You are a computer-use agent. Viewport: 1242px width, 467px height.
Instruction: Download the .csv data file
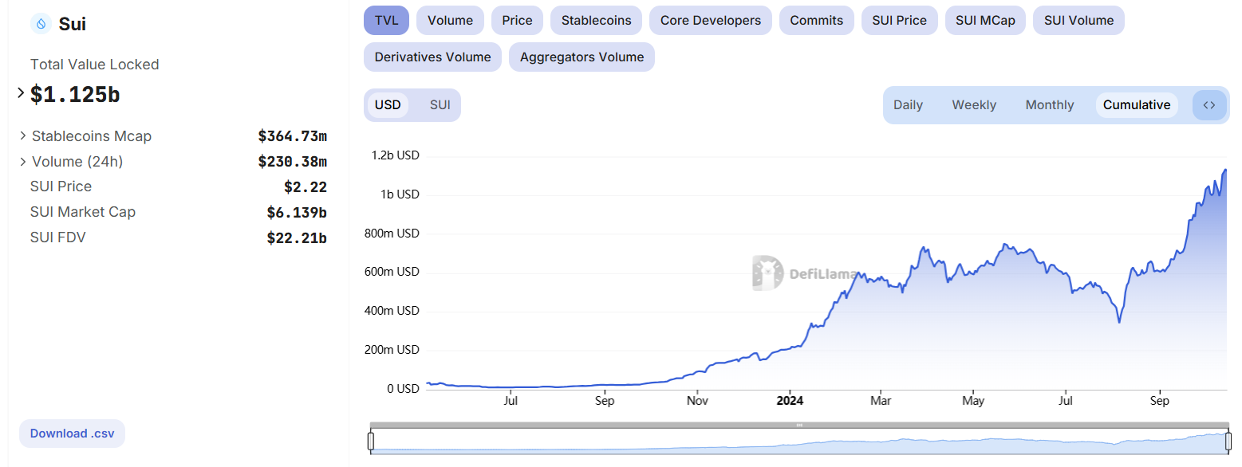(x=72, y=434)
